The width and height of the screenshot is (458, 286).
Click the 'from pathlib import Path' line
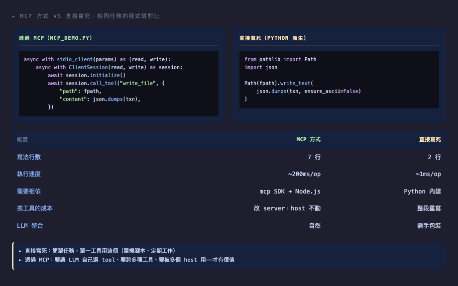280,59
